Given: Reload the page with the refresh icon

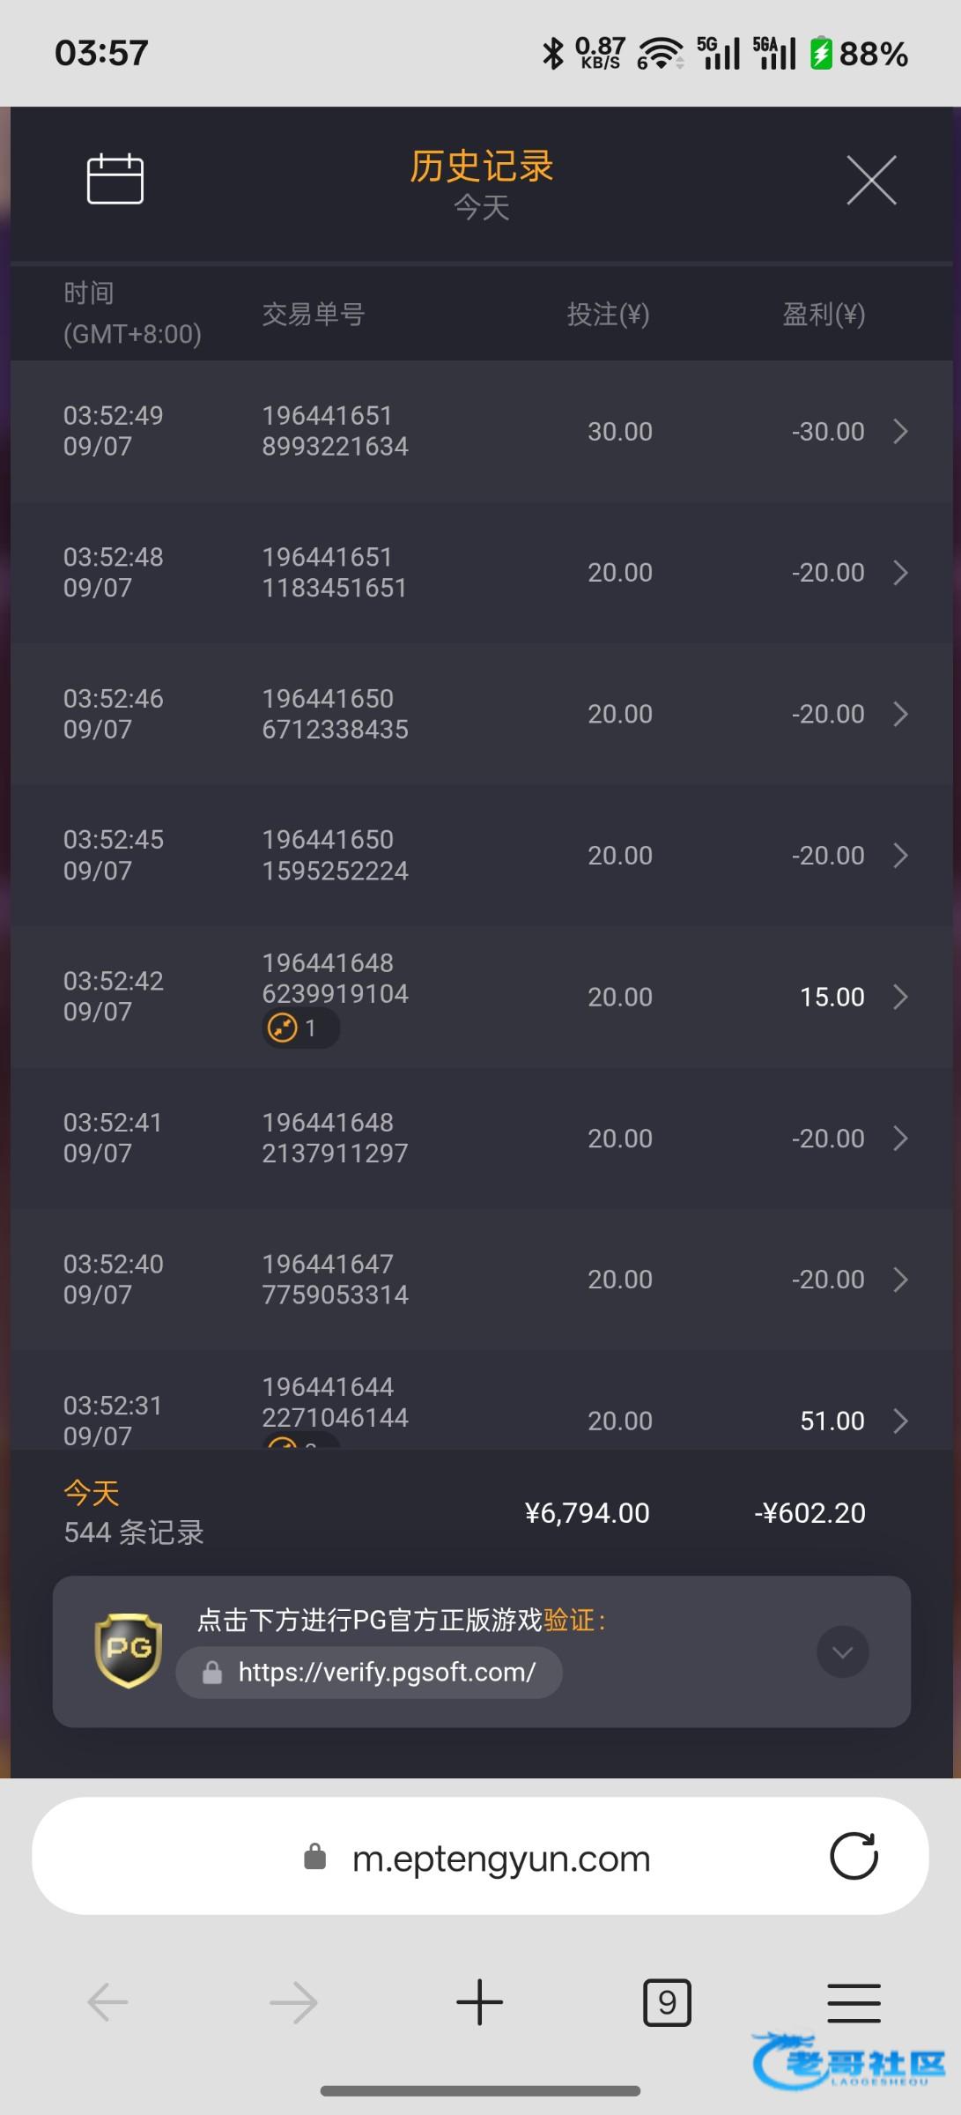Looking at the screenshot, I should pos(854,1857).
